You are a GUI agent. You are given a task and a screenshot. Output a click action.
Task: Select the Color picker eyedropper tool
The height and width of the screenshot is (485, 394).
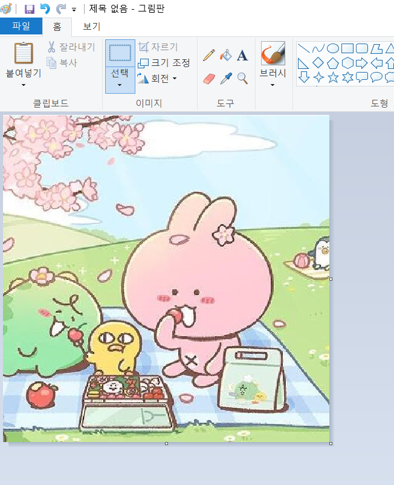coord(225,79)
